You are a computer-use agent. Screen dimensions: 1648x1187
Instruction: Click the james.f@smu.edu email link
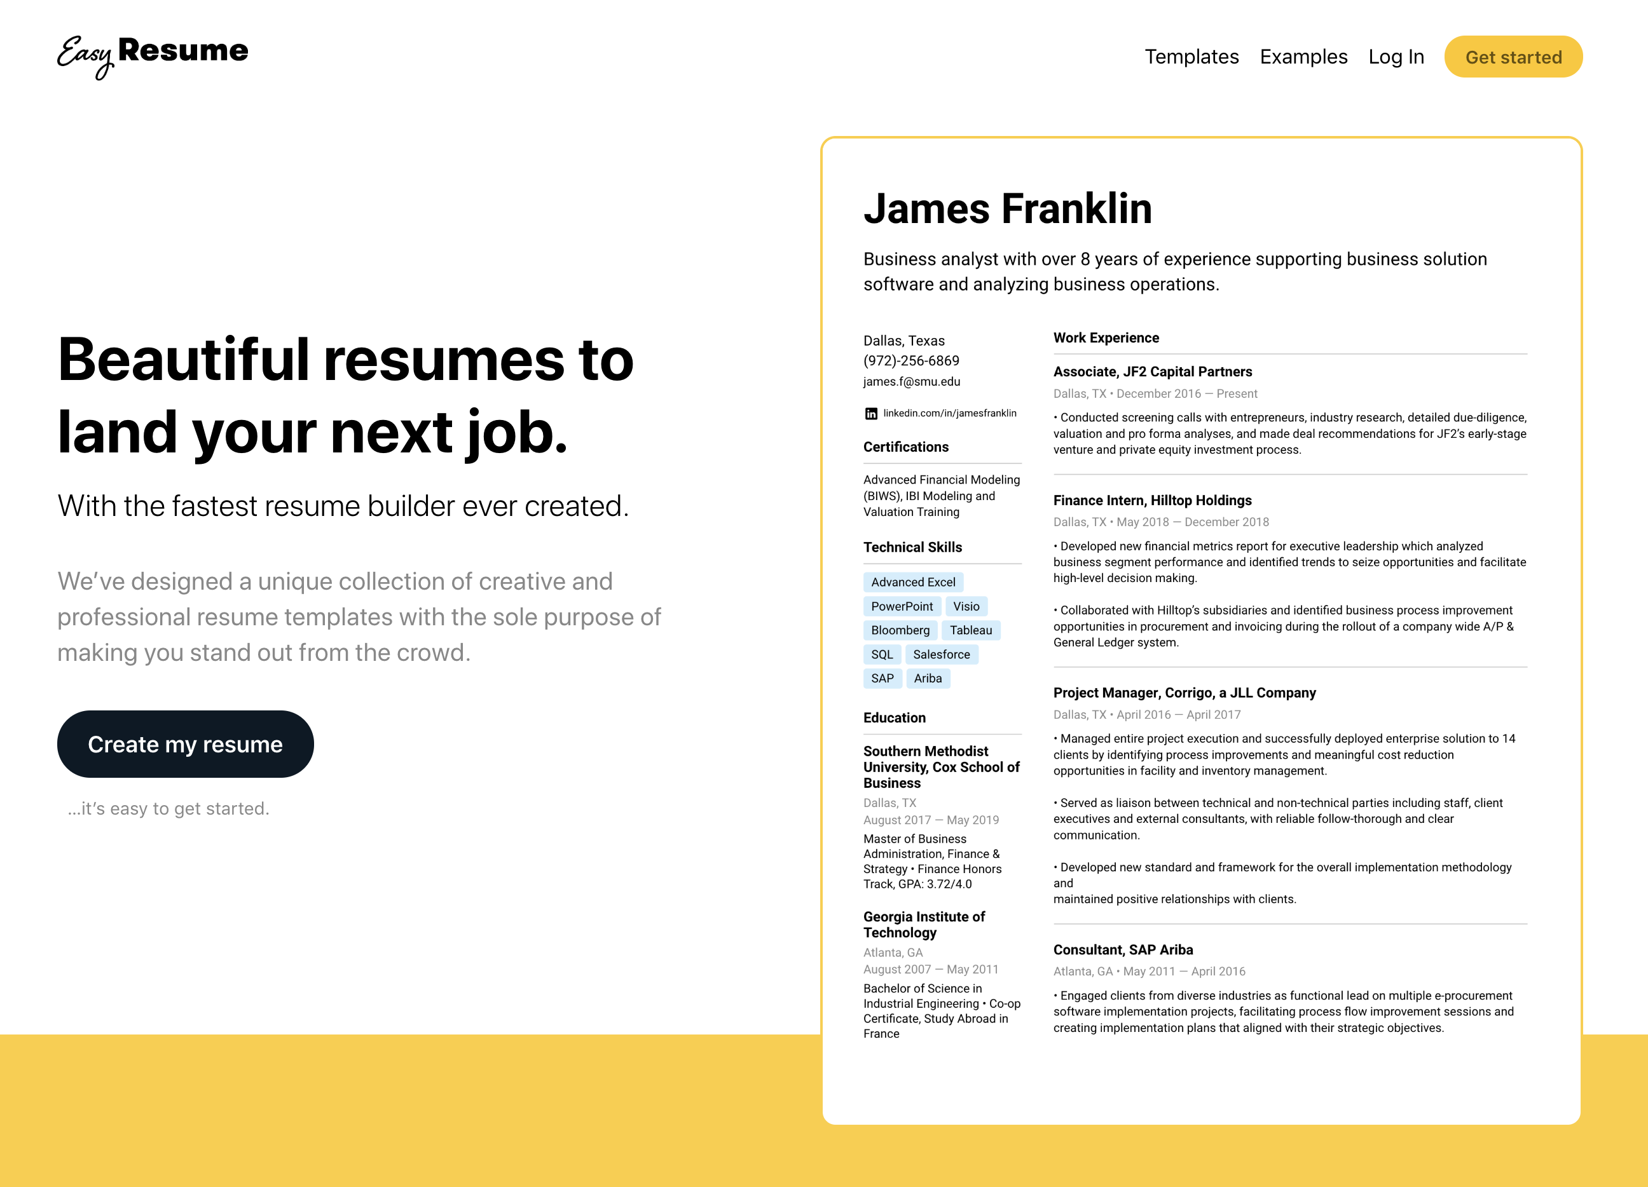[912, 381]
